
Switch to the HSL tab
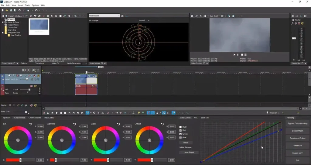click(196, 118)
